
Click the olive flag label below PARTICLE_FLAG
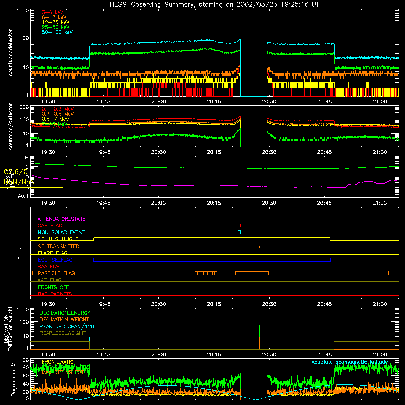point(50,280)
